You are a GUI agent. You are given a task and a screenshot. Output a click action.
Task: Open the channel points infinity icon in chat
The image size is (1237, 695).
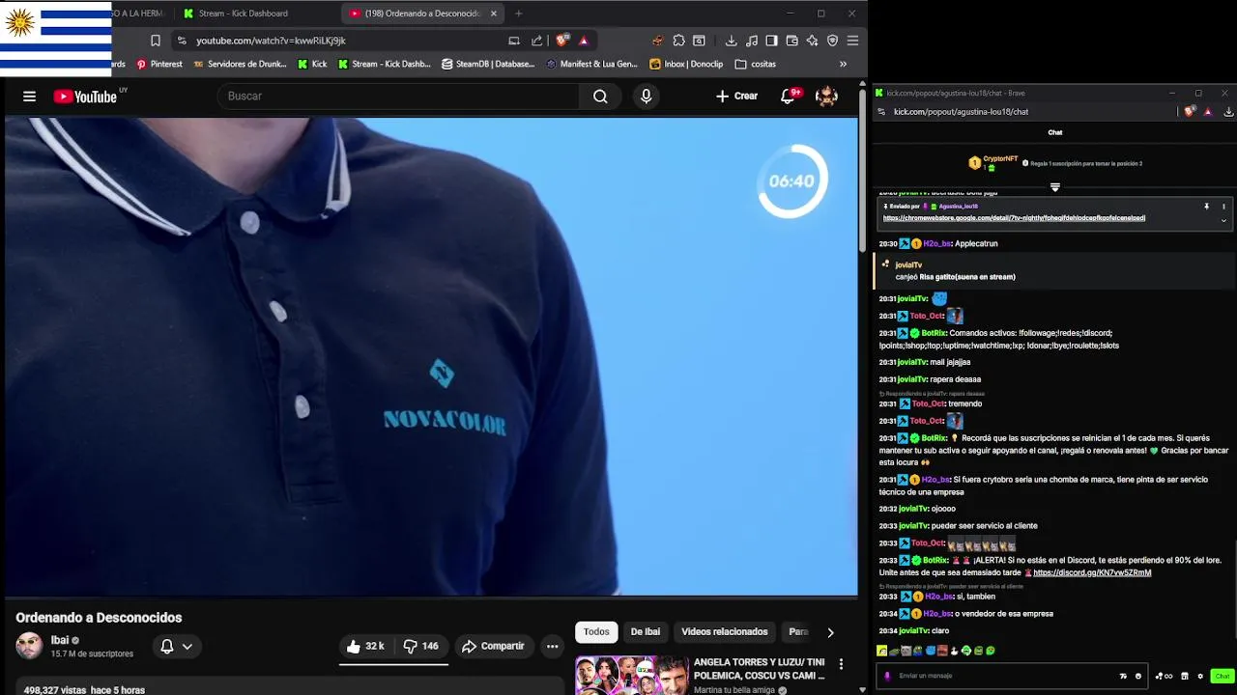coord(1164,676)
